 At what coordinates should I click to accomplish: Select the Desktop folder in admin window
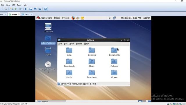pyautogui.click(x=92, y=52)
